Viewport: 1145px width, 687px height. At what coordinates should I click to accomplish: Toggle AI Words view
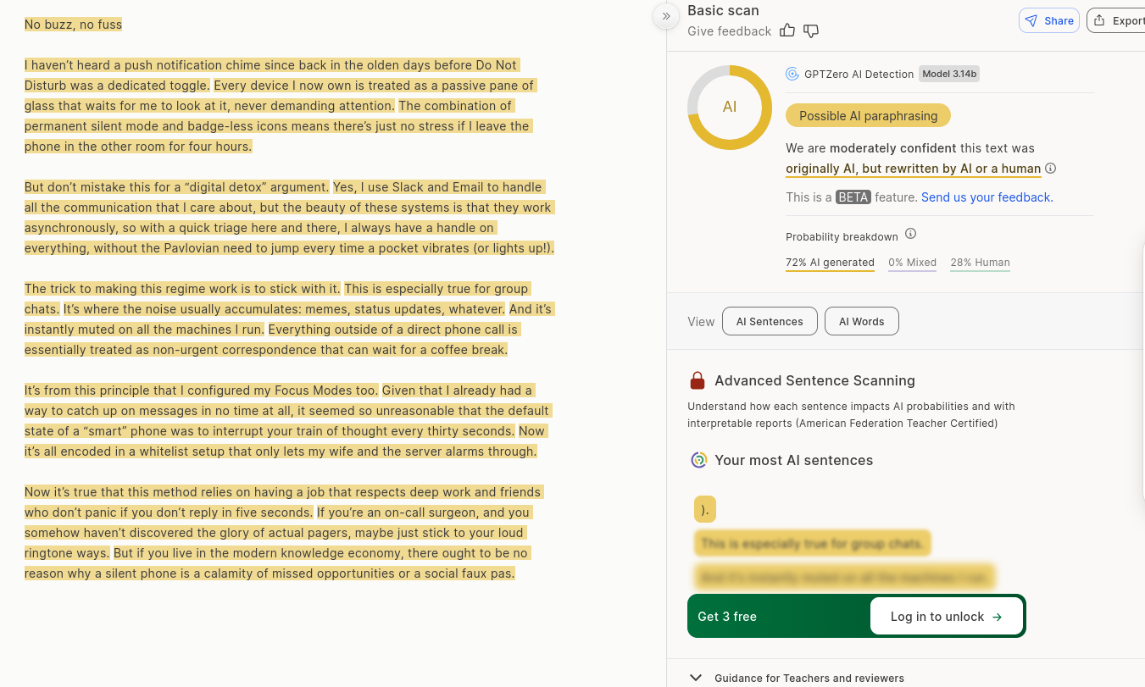point(861,322)
